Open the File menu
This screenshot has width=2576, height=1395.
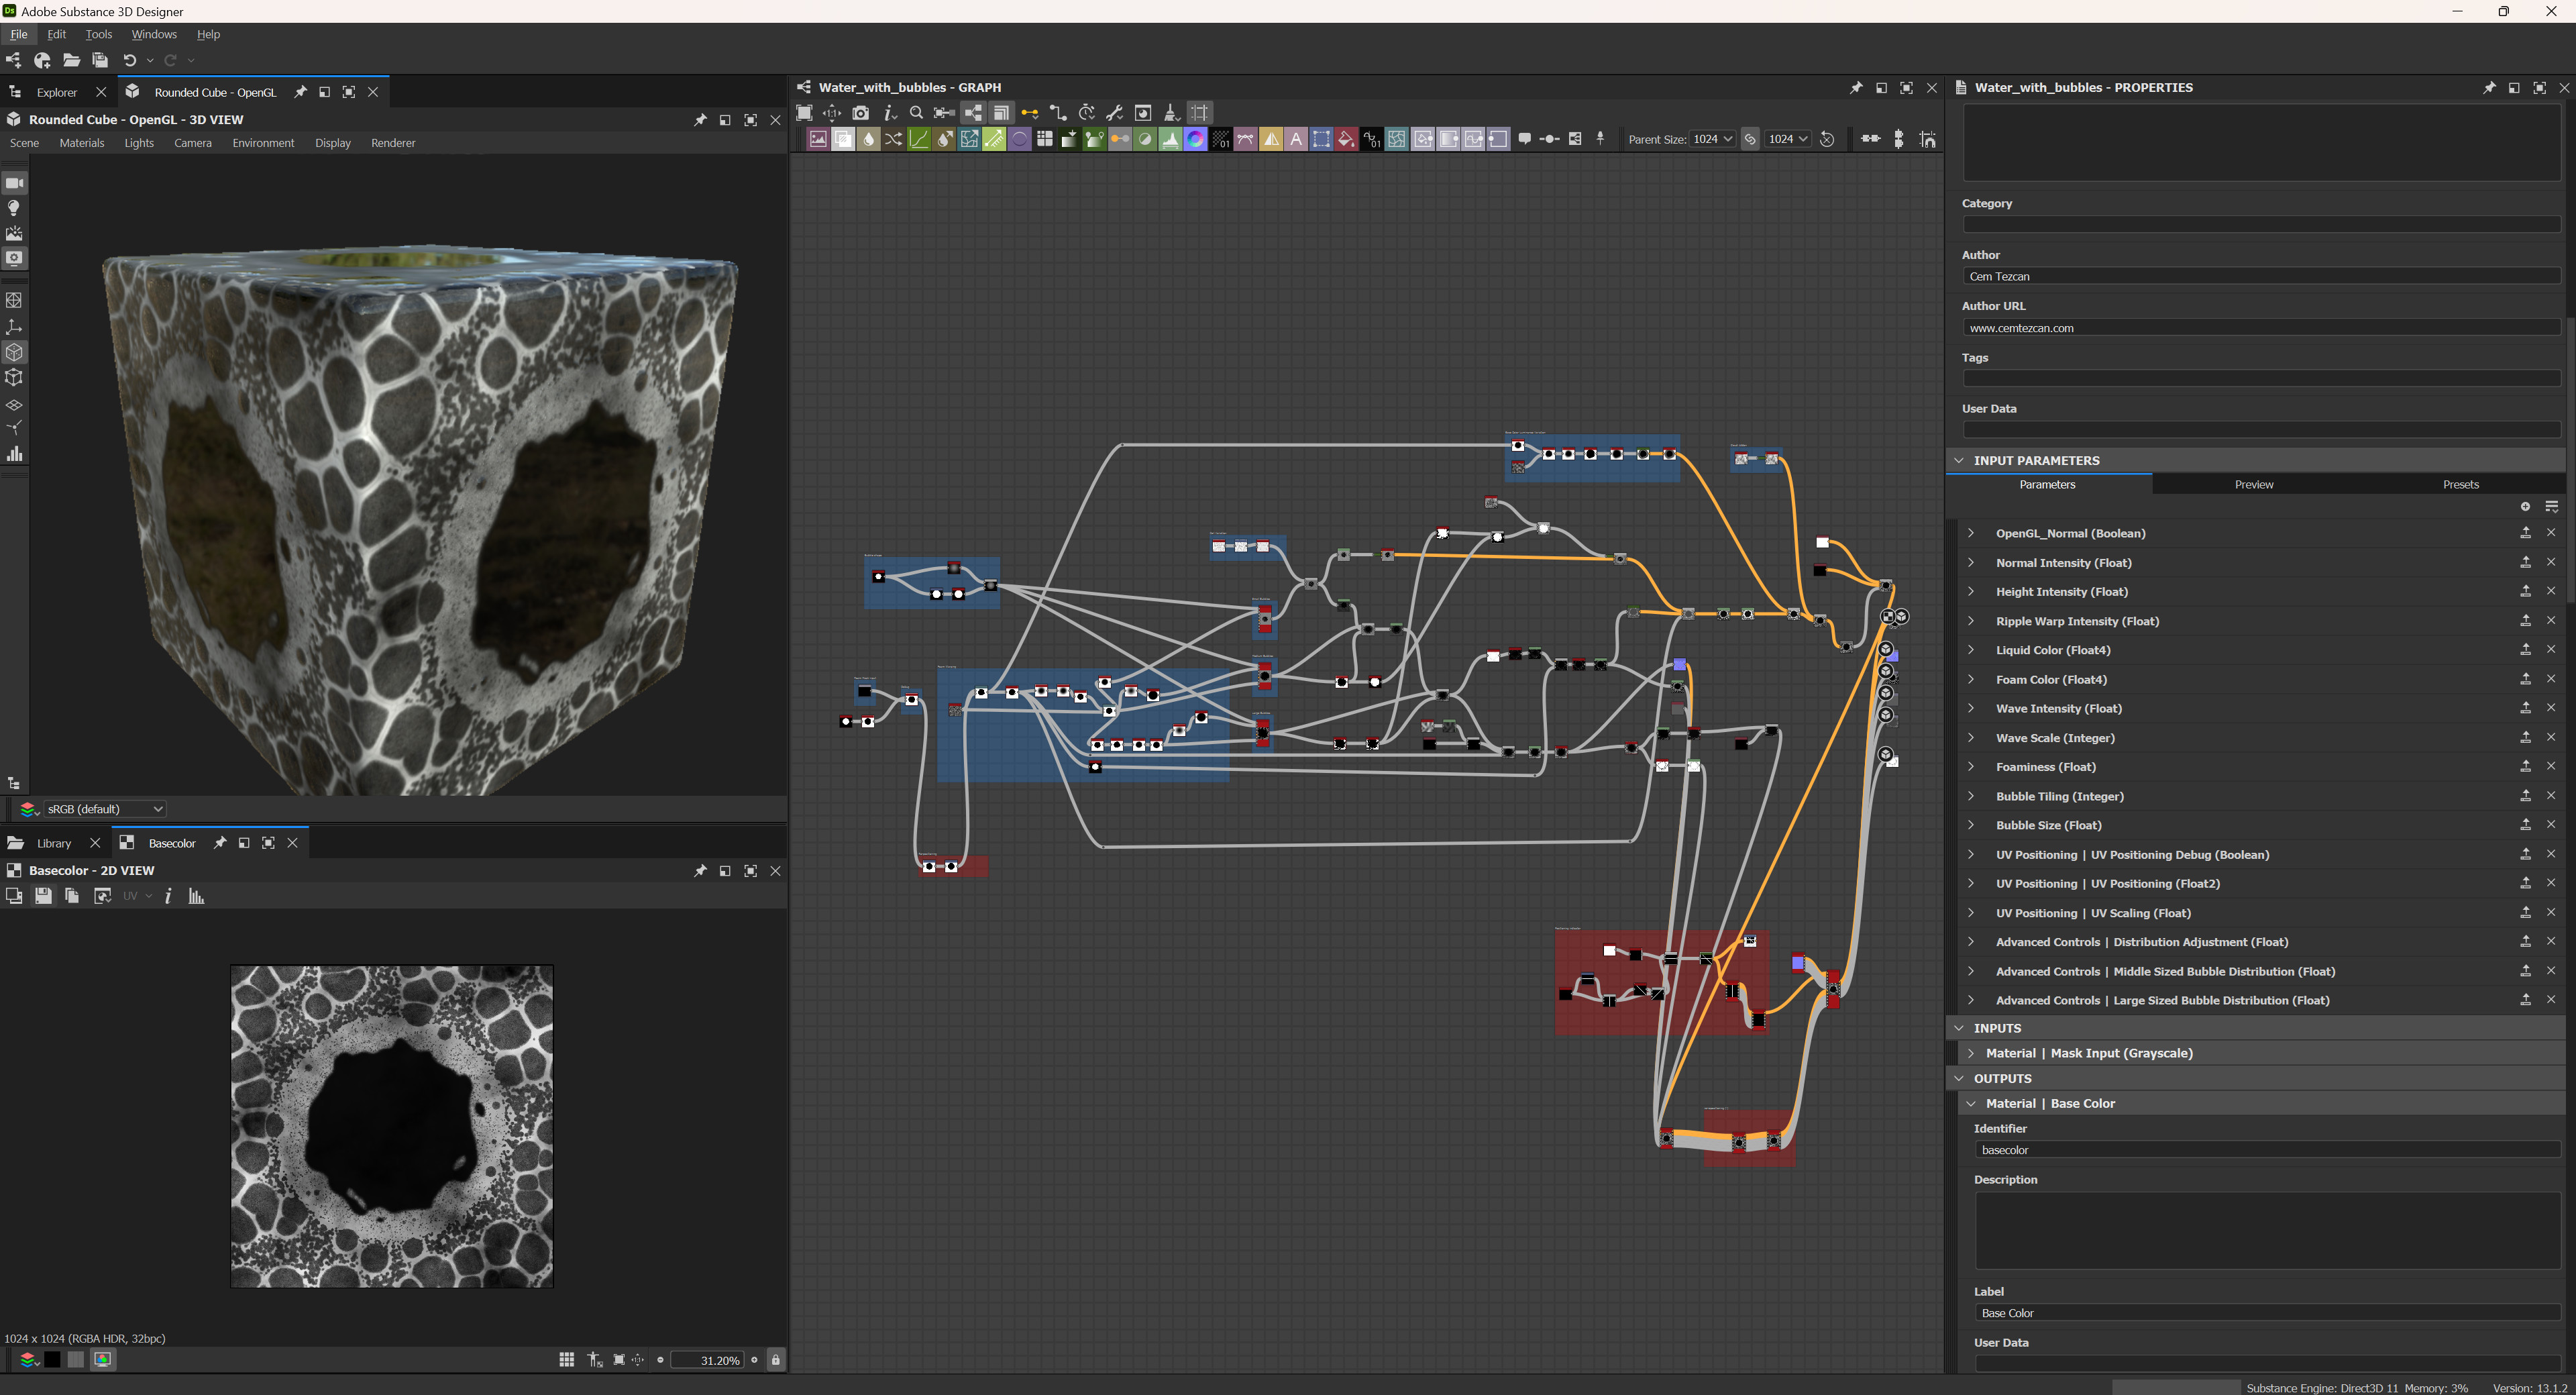click(x=19, y=34)
